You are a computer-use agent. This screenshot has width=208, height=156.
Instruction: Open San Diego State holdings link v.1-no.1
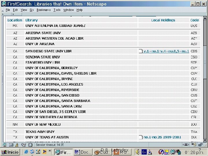166,51
